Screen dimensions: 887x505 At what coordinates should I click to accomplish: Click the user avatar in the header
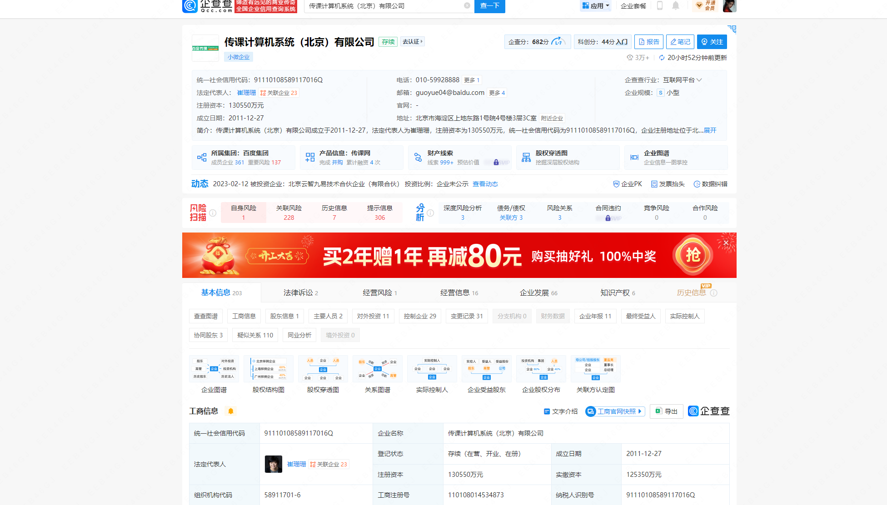(729, 6)
